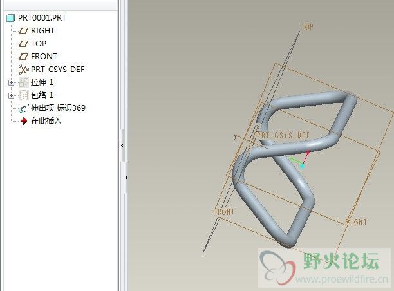Select FRONT label in model tree
394x291 pixels.
pyautogui.click(x=44, y=56)
